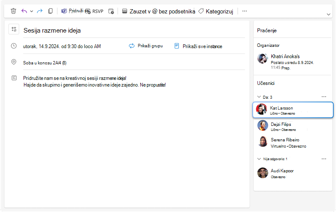Open more options for 'Nije odgovorio' group
This screenshot has height=212, width=336.
coord(324,159)
